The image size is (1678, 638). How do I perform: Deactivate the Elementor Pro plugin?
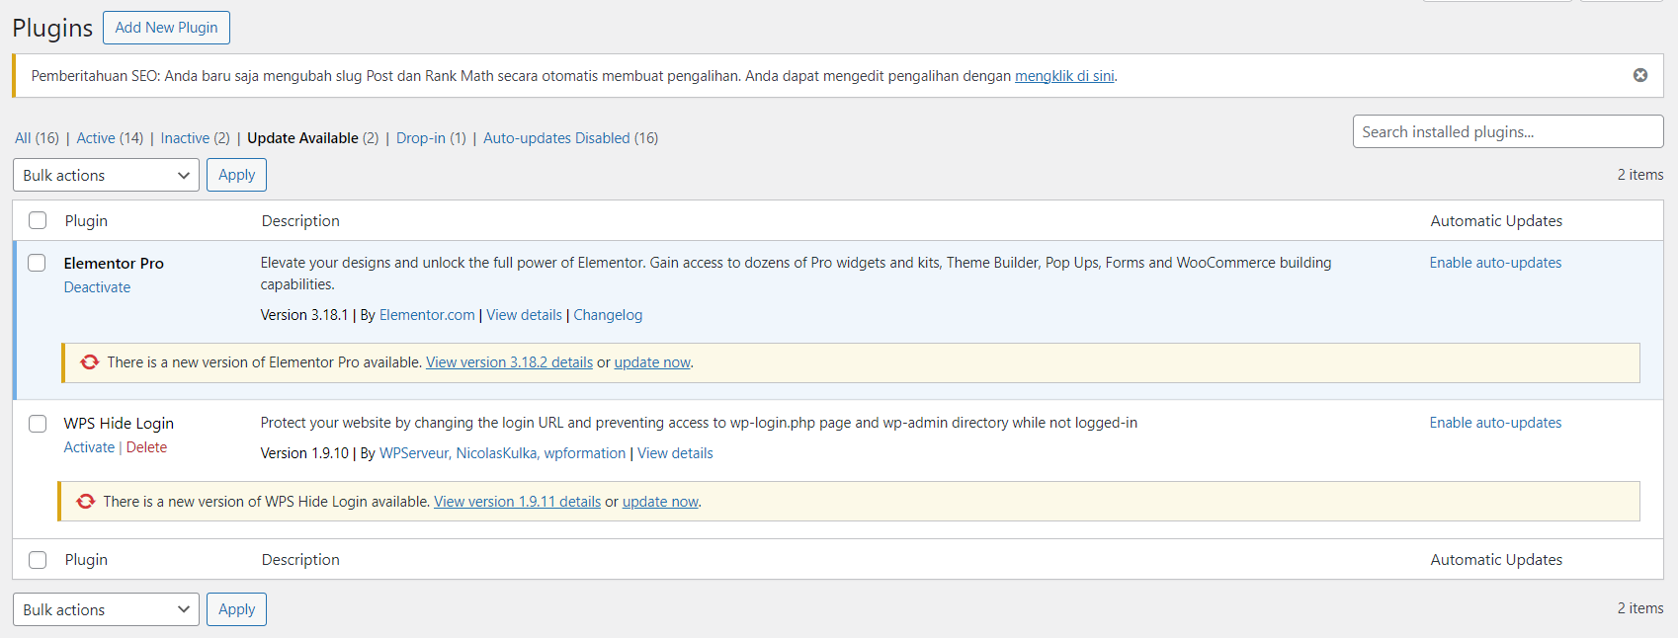(x=97, y=287)
